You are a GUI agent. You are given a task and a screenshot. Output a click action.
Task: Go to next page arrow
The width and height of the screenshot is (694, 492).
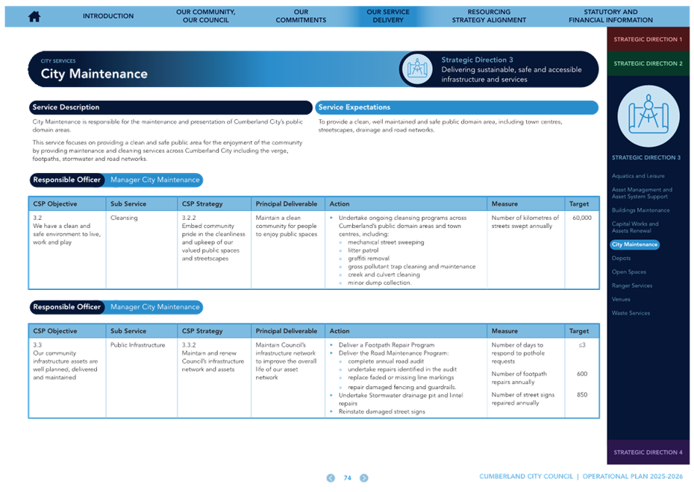click(364, 478)
